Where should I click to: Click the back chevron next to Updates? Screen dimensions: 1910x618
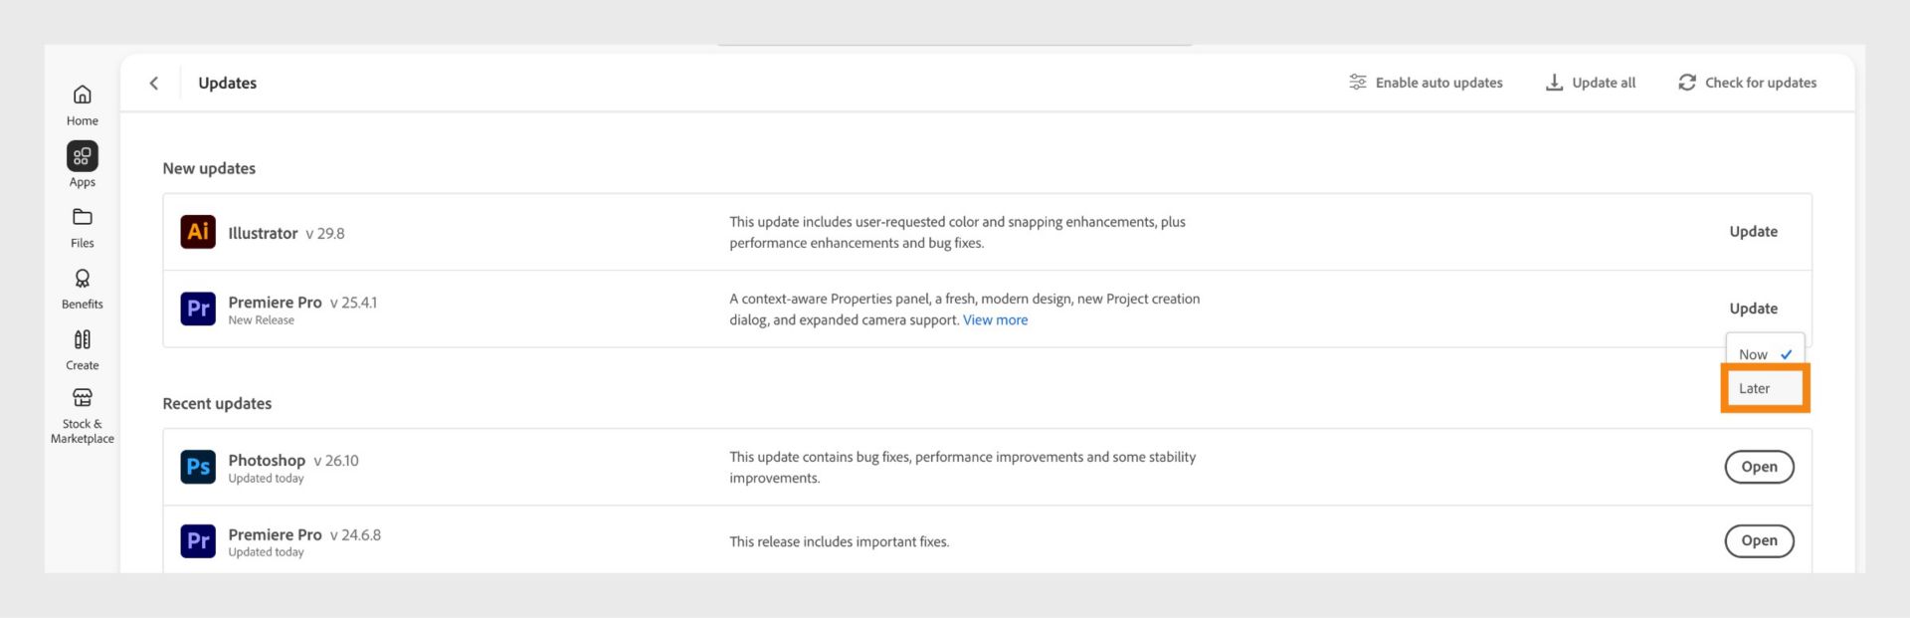coord(154,83)
